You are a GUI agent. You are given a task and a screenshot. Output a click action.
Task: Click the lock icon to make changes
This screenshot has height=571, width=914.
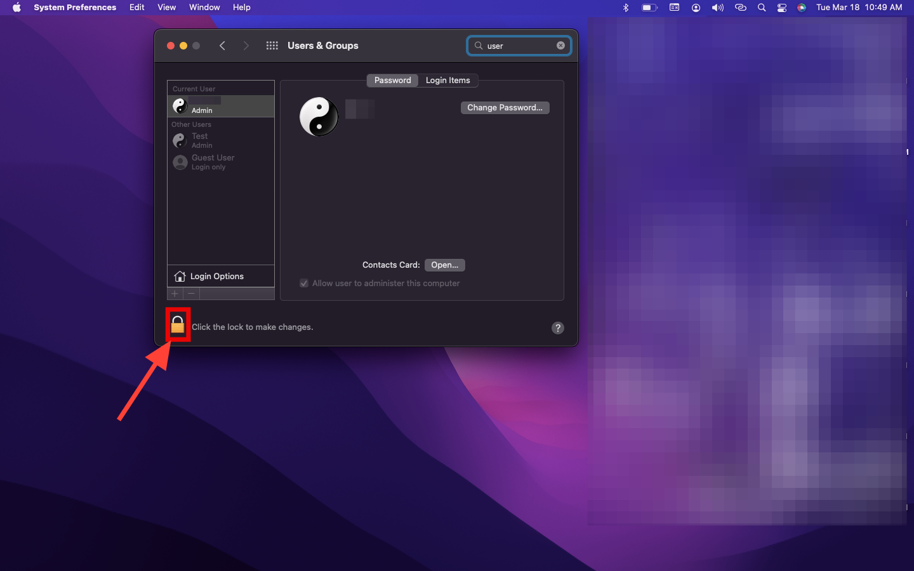tap(178, 325)
